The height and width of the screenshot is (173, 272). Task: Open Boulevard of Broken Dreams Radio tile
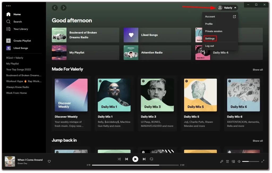pos(86,35)
